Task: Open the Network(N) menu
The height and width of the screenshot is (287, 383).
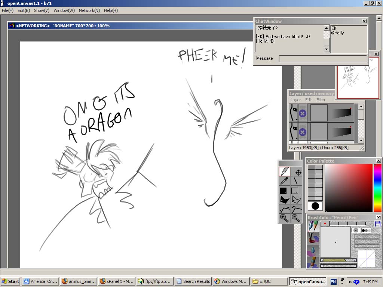Action: click(x=89, y=10)
